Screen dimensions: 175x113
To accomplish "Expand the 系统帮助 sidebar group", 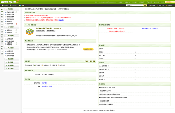I will coord(12,65).
